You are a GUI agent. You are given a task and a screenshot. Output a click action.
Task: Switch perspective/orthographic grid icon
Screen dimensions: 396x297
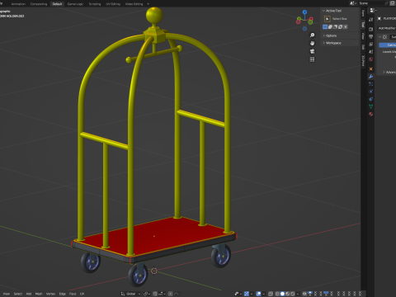[312, 59]
